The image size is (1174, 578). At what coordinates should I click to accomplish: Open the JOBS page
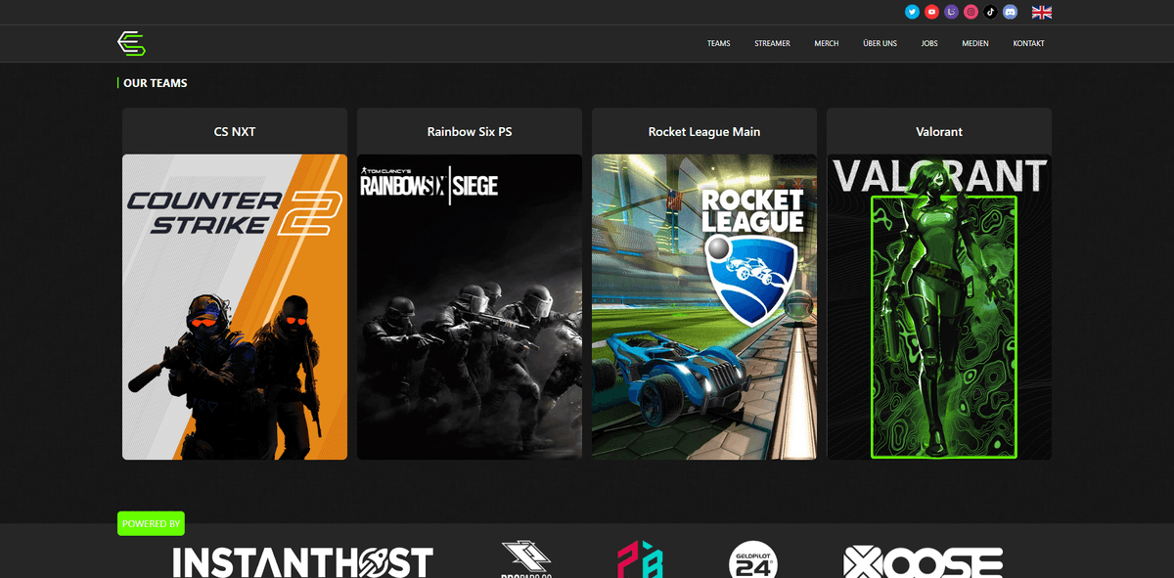[928, 44]
